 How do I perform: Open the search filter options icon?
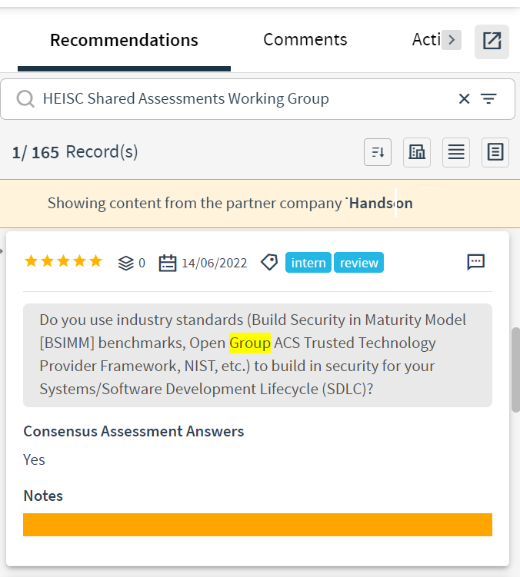(x=488, y=98)
